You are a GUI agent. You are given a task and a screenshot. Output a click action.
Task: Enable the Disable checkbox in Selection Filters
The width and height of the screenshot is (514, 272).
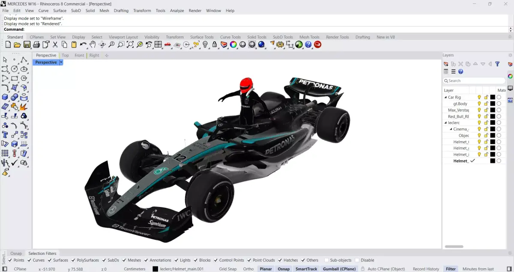(357, 260)
